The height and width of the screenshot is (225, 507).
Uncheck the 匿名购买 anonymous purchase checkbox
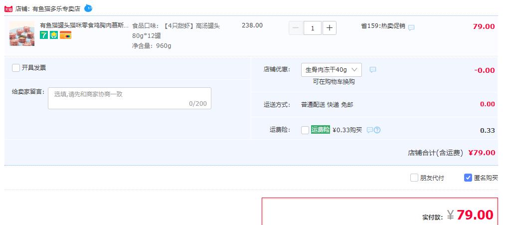(x=468, y=178)
